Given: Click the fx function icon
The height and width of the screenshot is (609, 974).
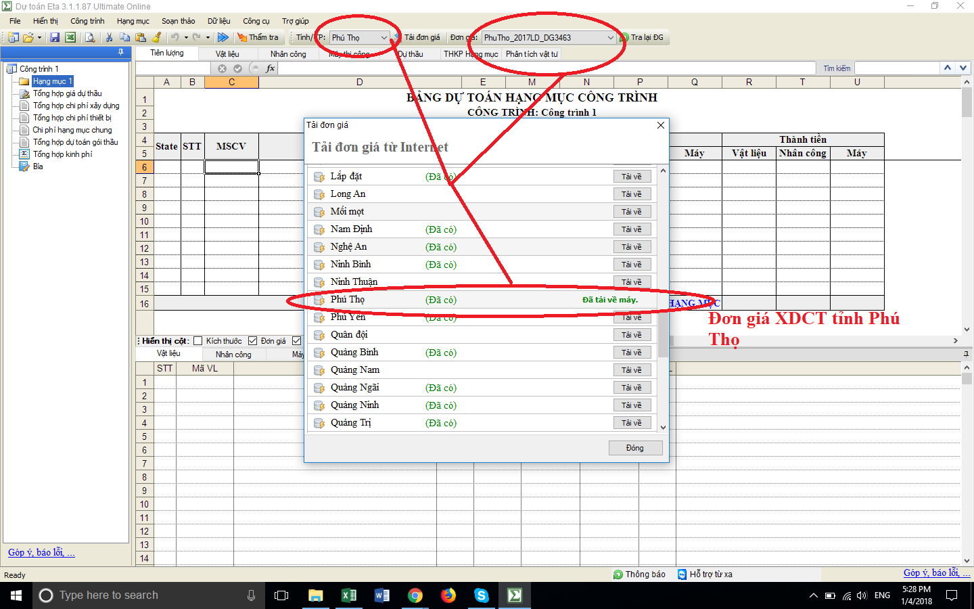Looking at the screenshot, I should (x=271, y=68).
